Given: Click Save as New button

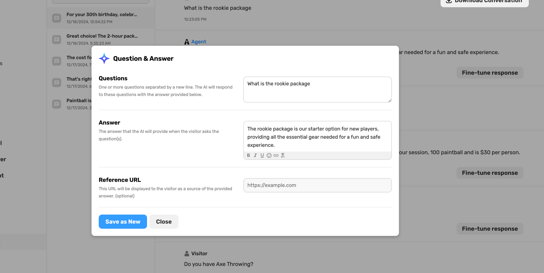Looking at the screenshot, I should pos(123,222).
